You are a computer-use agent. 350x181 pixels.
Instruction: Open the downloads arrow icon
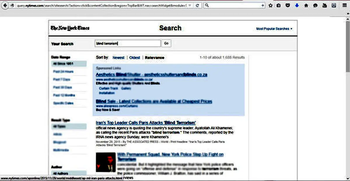(x=297, y=6)
